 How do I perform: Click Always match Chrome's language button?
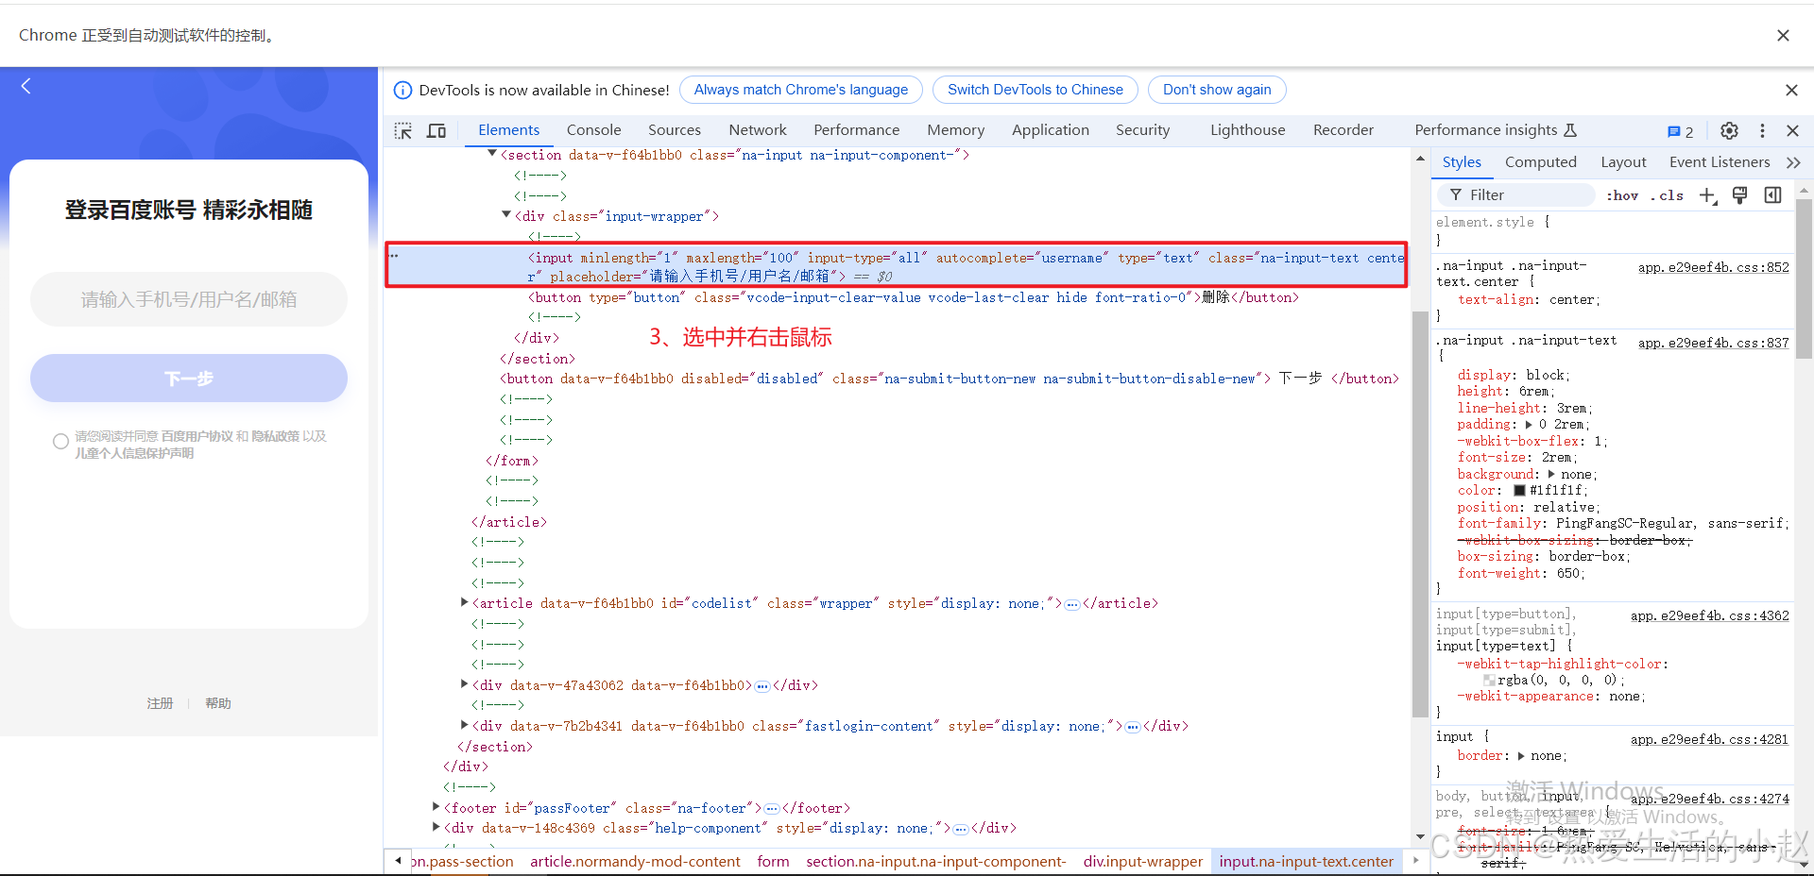click(800, 90)
